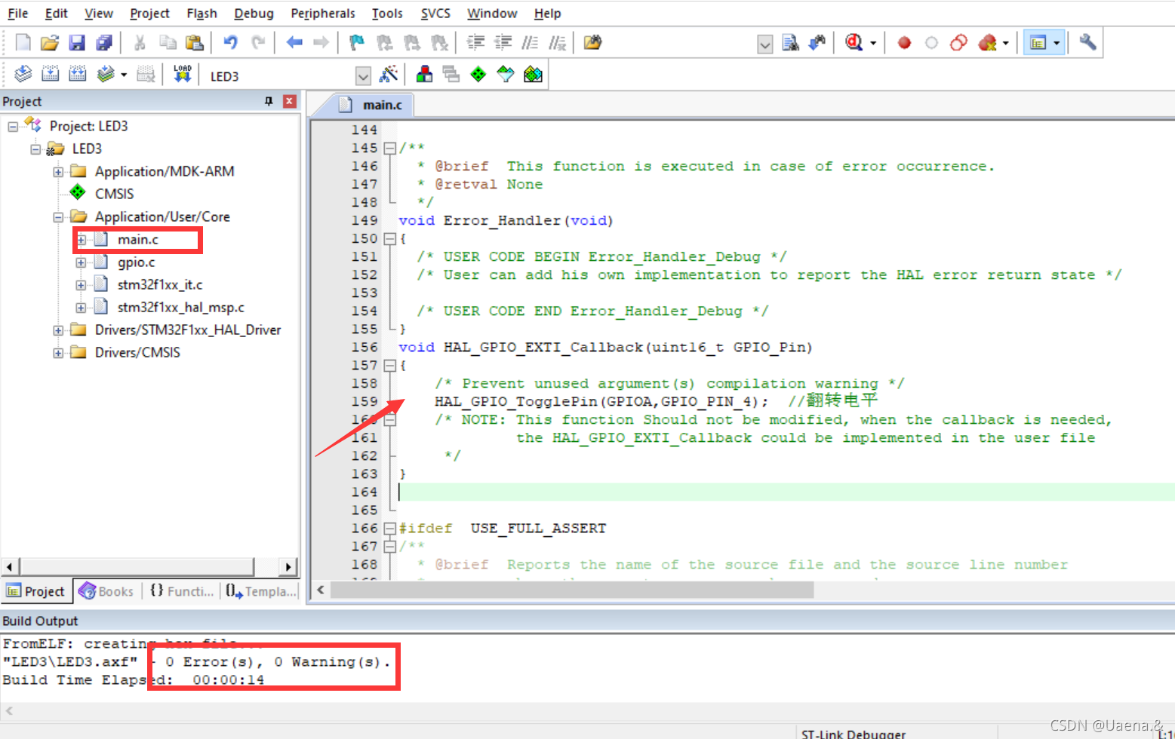Image resolution: width=1175 pixels, height=739 pixels.
Task: Toggle fold at line 167 comment
Action: pos(389,547)
